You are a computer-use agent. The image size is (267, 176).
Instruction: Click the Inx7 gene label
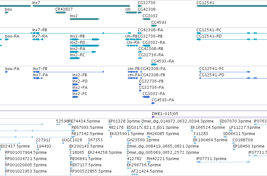[x=36, y=3]
